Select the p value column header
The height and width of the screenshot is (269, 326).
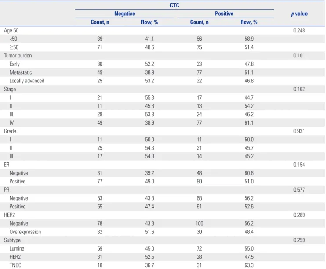click(299, 14)
